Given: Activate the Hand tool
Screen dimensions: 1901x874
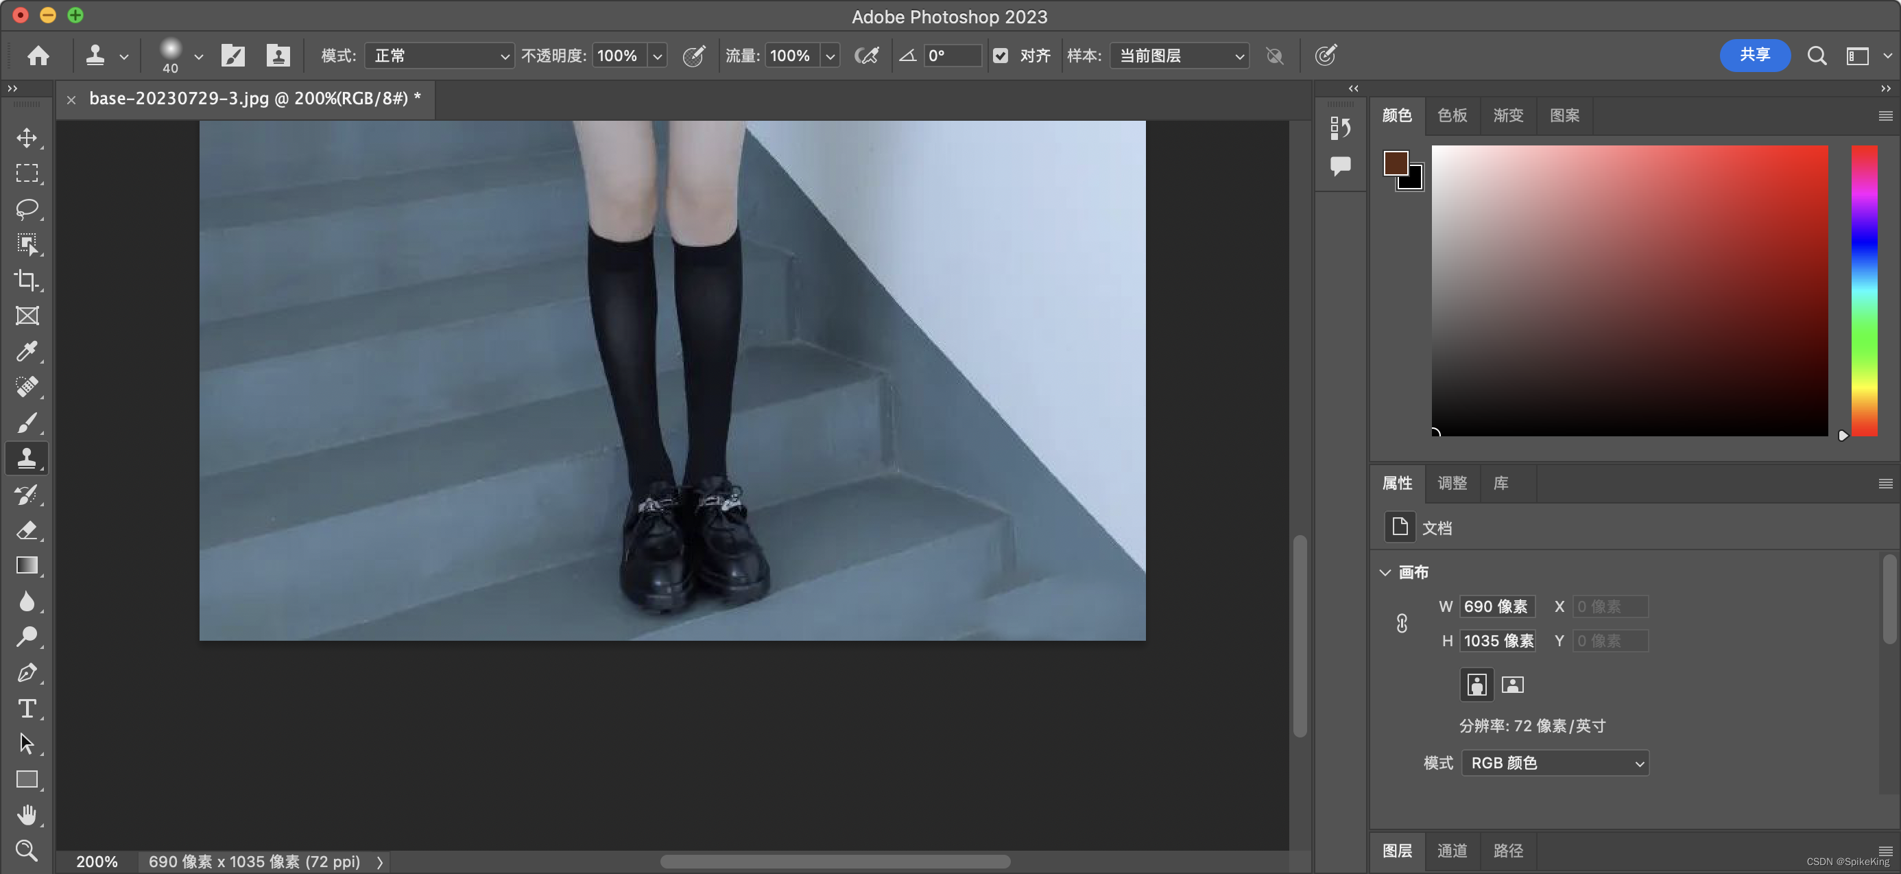Looking at the screenshot, I should point(27,815).
